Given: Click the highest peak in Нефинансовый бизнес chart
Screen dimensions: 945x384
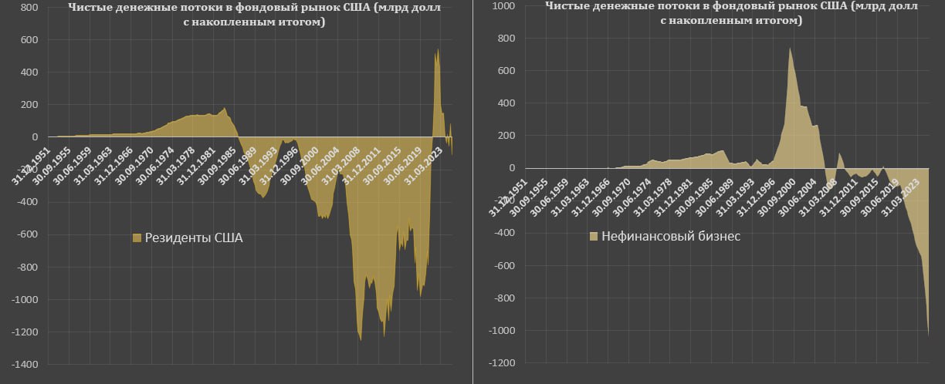Looking at the screenshot, I should 789,49.
